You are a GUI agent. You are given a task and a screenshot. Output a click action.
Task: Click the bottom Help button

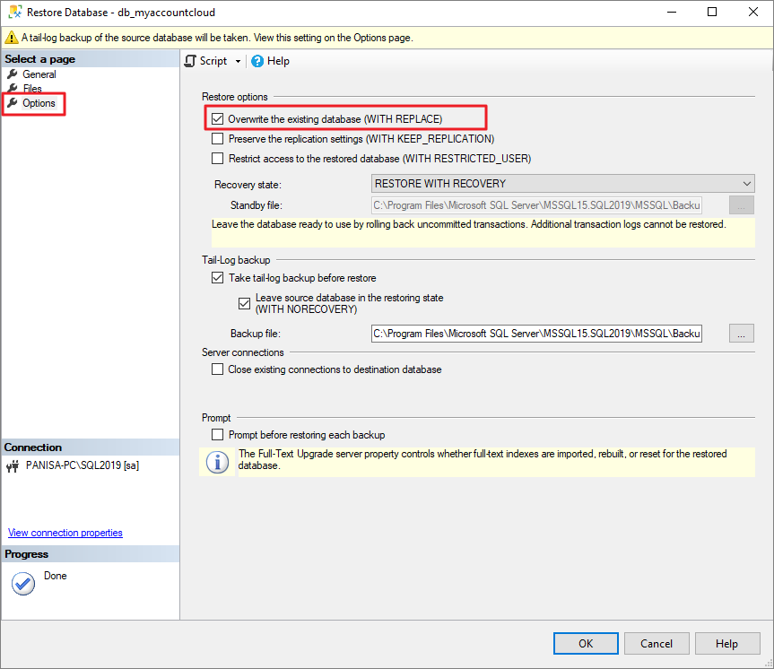[x=727, y=643]
